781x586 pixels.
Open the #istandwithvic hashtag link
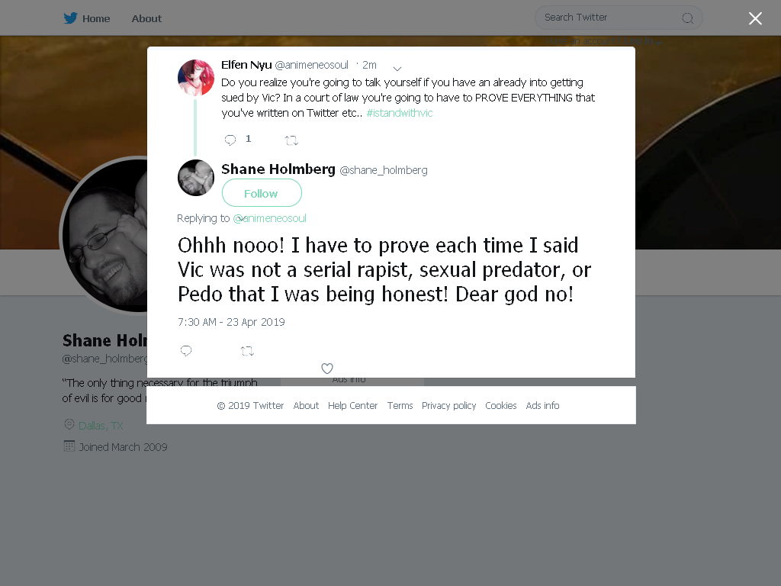point(400,113)
